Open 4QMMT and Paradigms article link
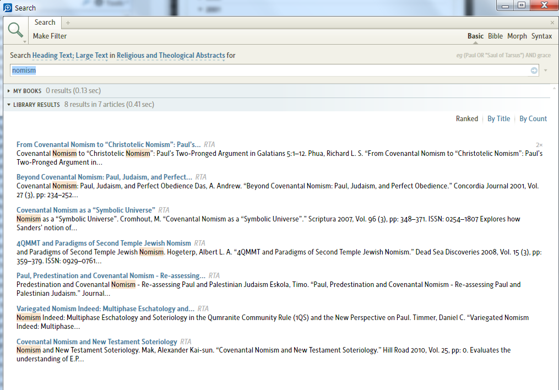 pyautogui.click(x=104, y=243)
